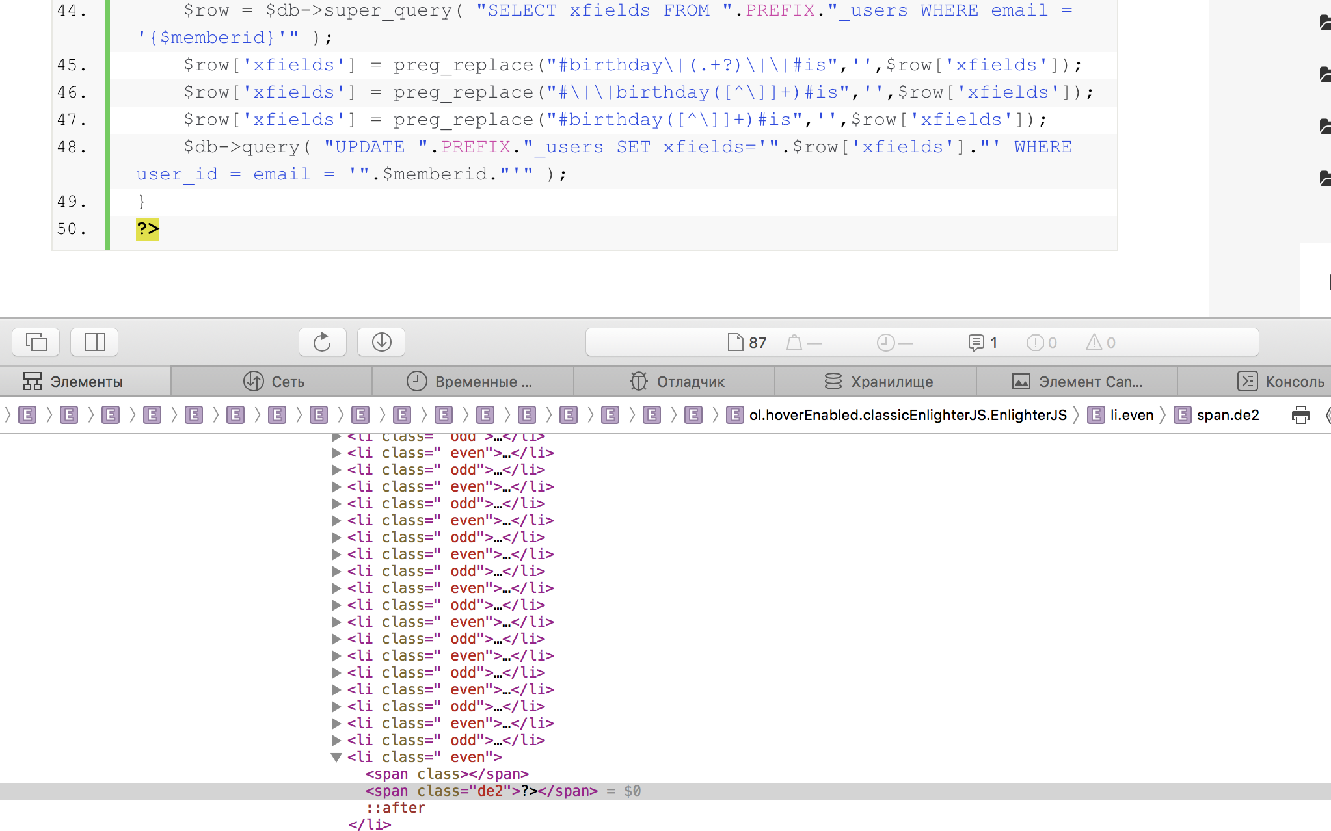1331x831 pixels.
Task: Click line number 44. in code listing
Action: [72, 10]
